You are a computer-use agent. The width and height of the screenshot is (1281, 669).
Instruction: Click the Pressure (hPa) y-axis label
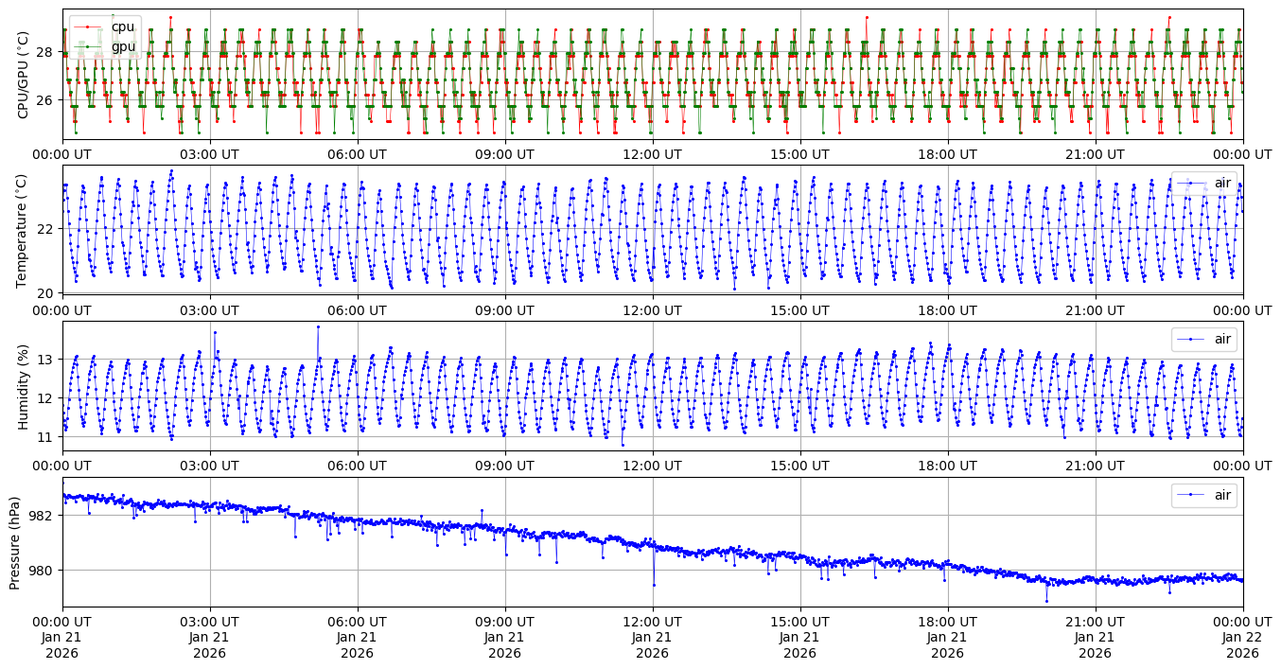click(x=15, y=542)
